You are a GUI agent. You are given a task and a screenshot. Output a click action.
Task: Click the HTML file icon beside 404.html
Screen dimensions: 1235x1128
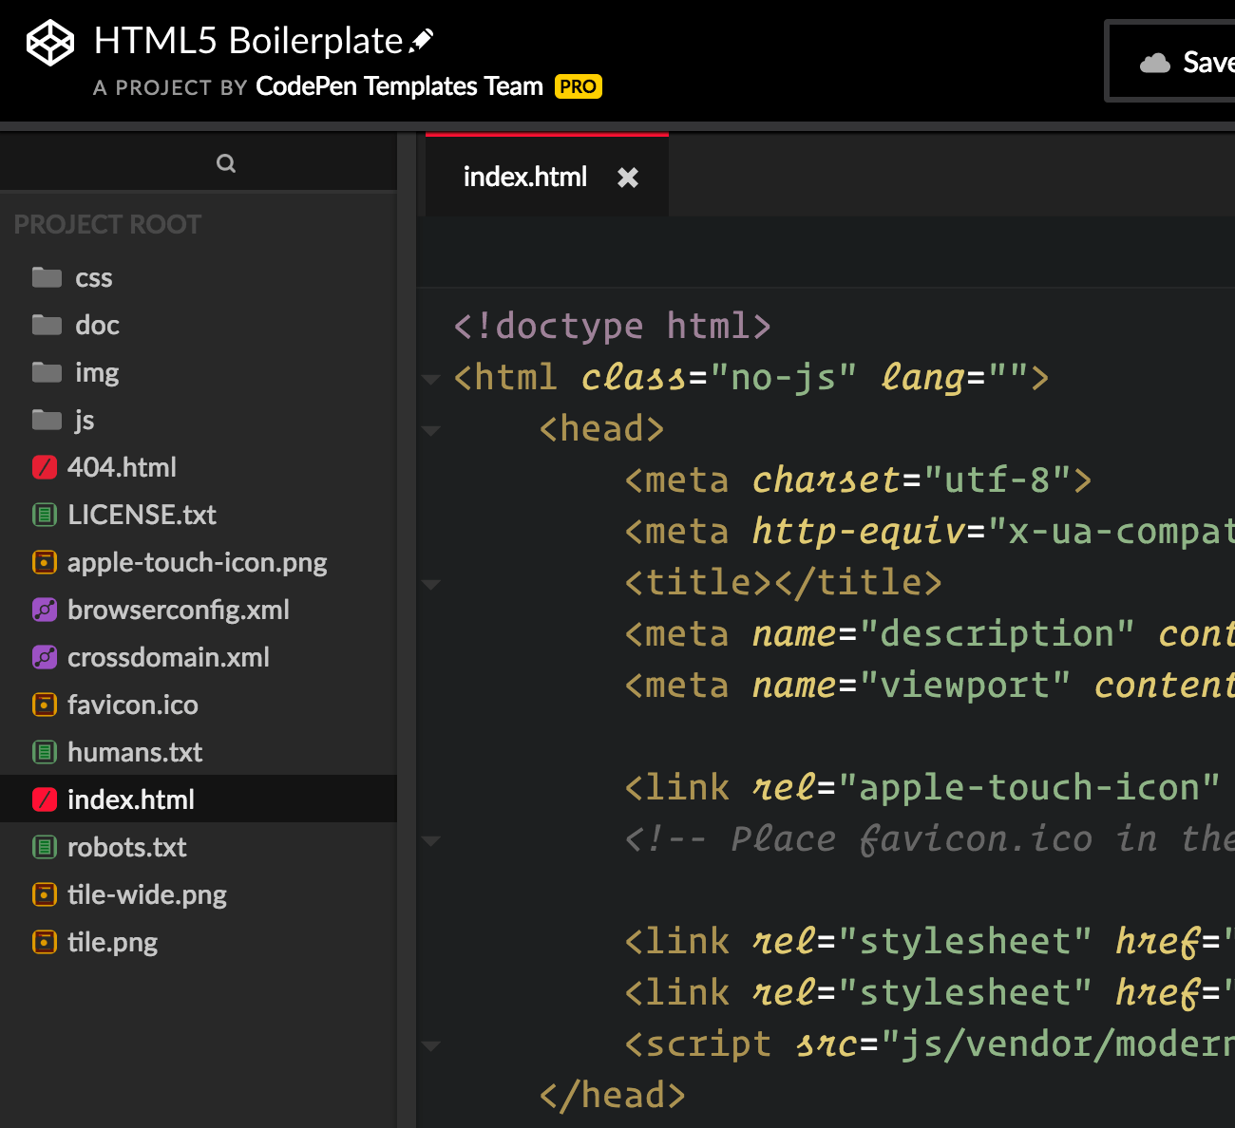pyautogui.click(x=44, y=467)
